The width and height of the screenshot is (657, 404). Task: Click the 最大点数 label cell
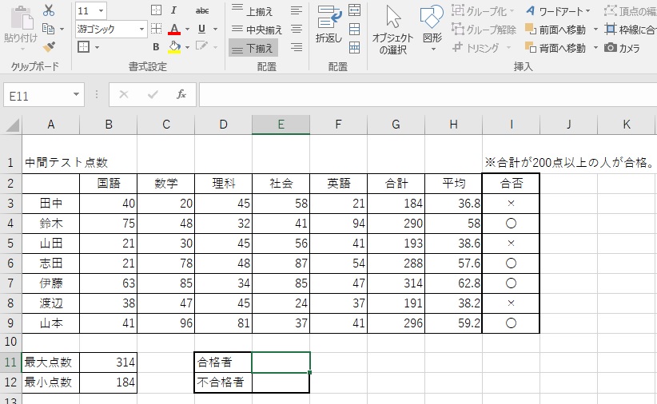(50, 362)
